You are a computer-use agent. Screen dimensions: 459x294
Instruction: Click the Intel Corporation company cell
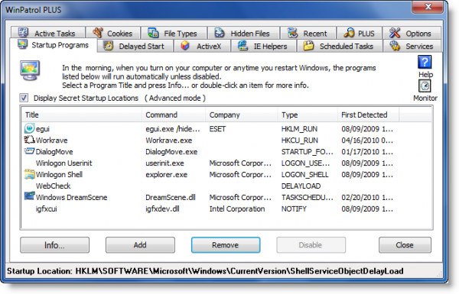tap(237, 209)
